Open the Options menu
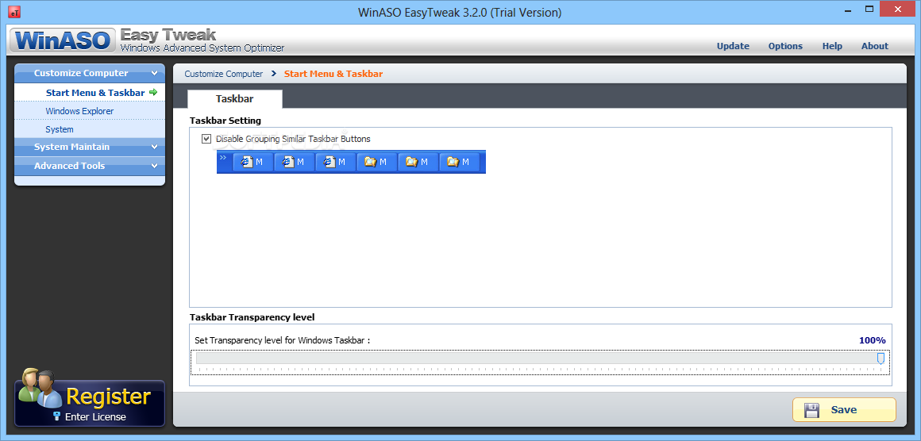Screen dimensions: 921x441 [x=785, y=46]
